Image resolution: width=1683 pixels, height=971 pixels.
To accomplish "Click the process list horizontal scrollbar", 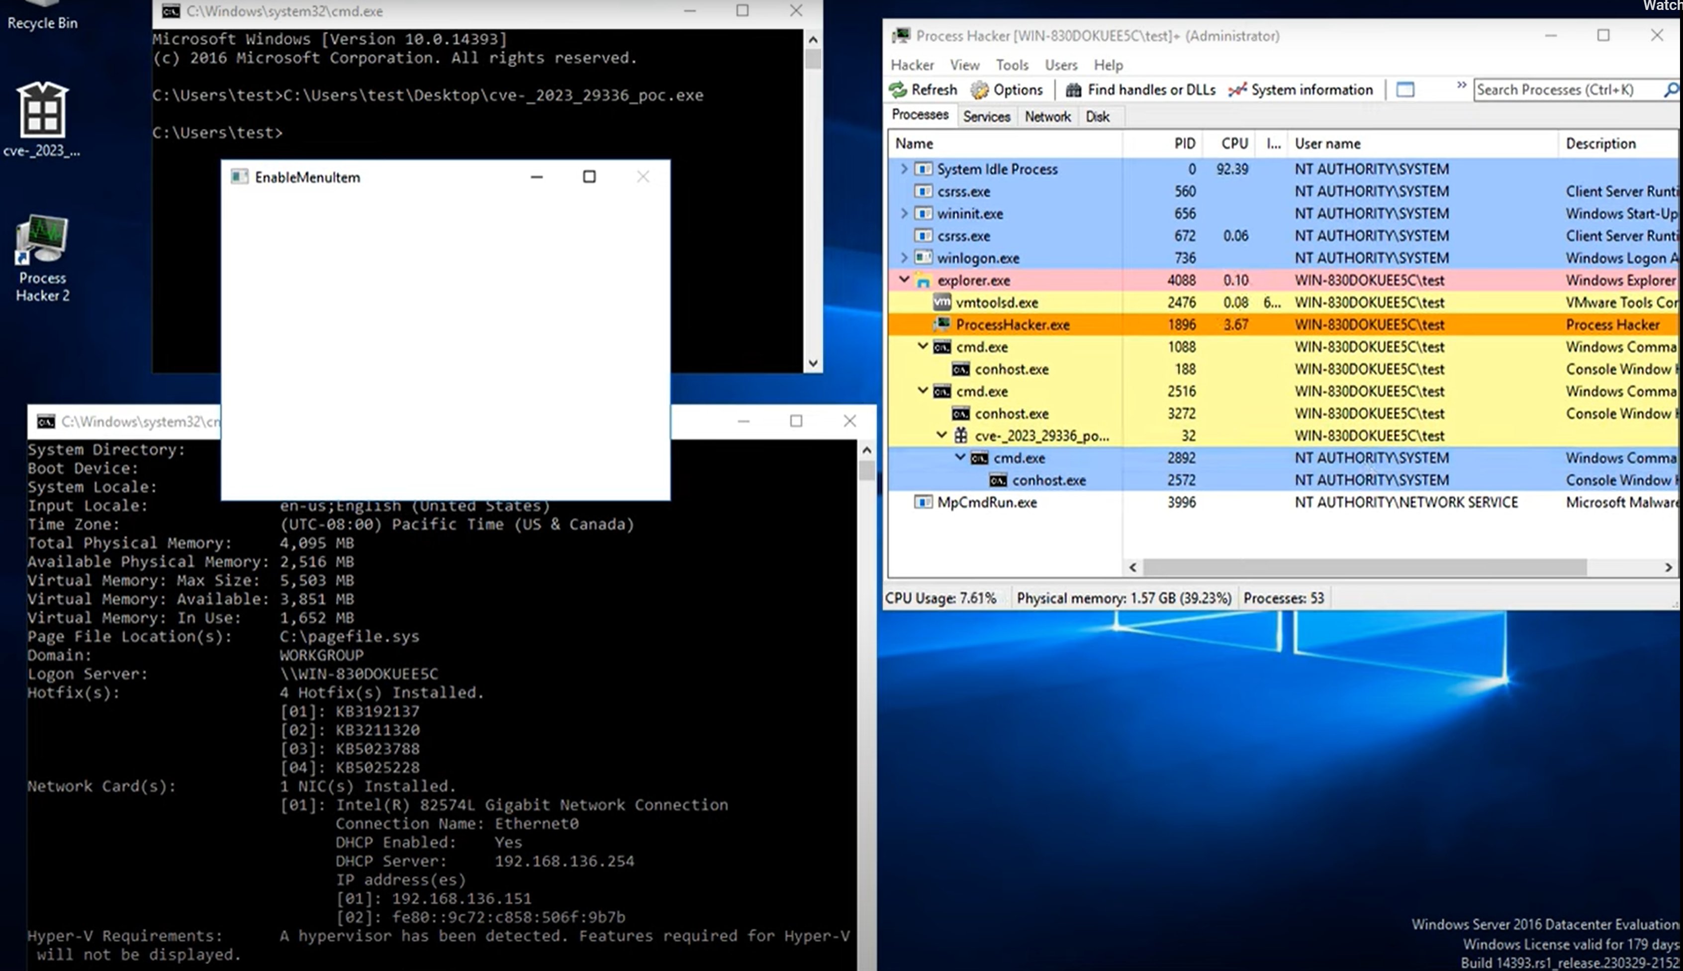I will [x=1364, y=568].
